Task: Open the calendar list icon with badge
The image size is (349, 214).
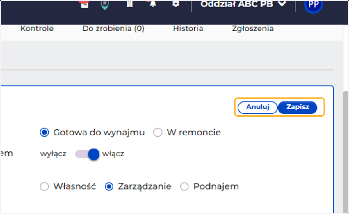Action: tap(84, 4)
